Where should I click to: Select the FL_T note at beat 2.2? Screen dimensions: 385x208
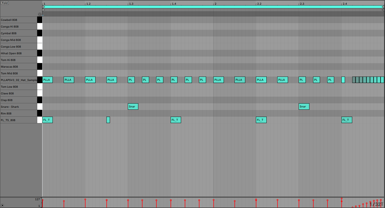coord(261,120)
